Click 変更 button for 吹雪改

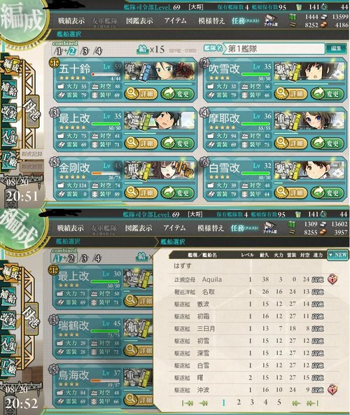[328, 94]
